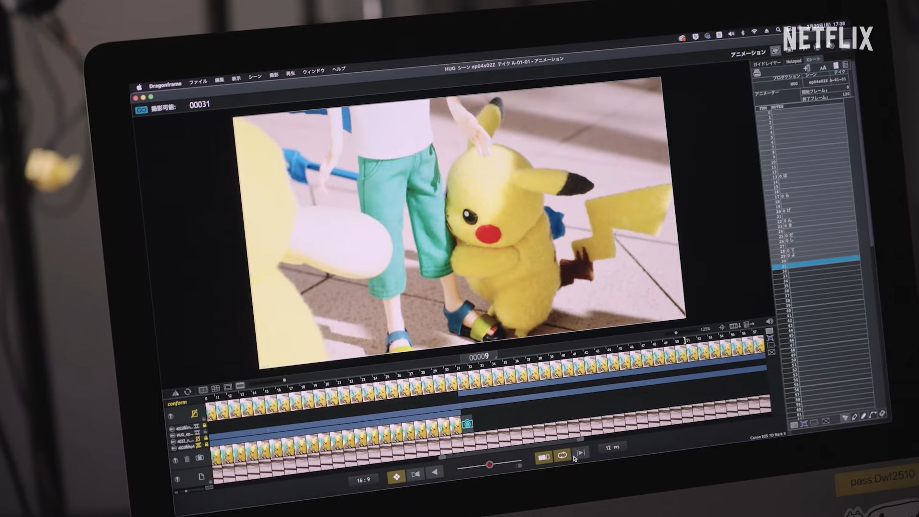The height and width of the screenshot is (517, 919).
Task: Click the 00009 frame counter
Action: (479, 357)
